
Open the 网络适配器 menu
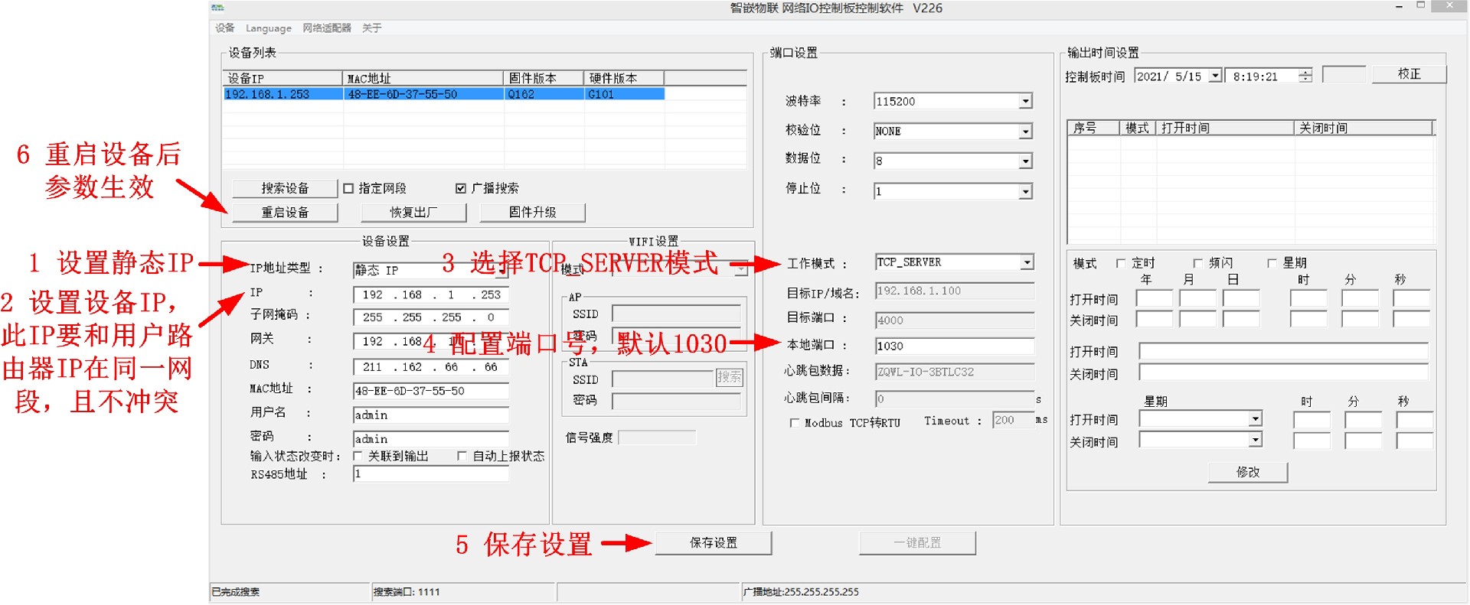point(326,28)
